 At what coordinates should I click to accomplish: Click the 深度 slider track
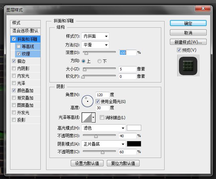[x=100, y=53]
